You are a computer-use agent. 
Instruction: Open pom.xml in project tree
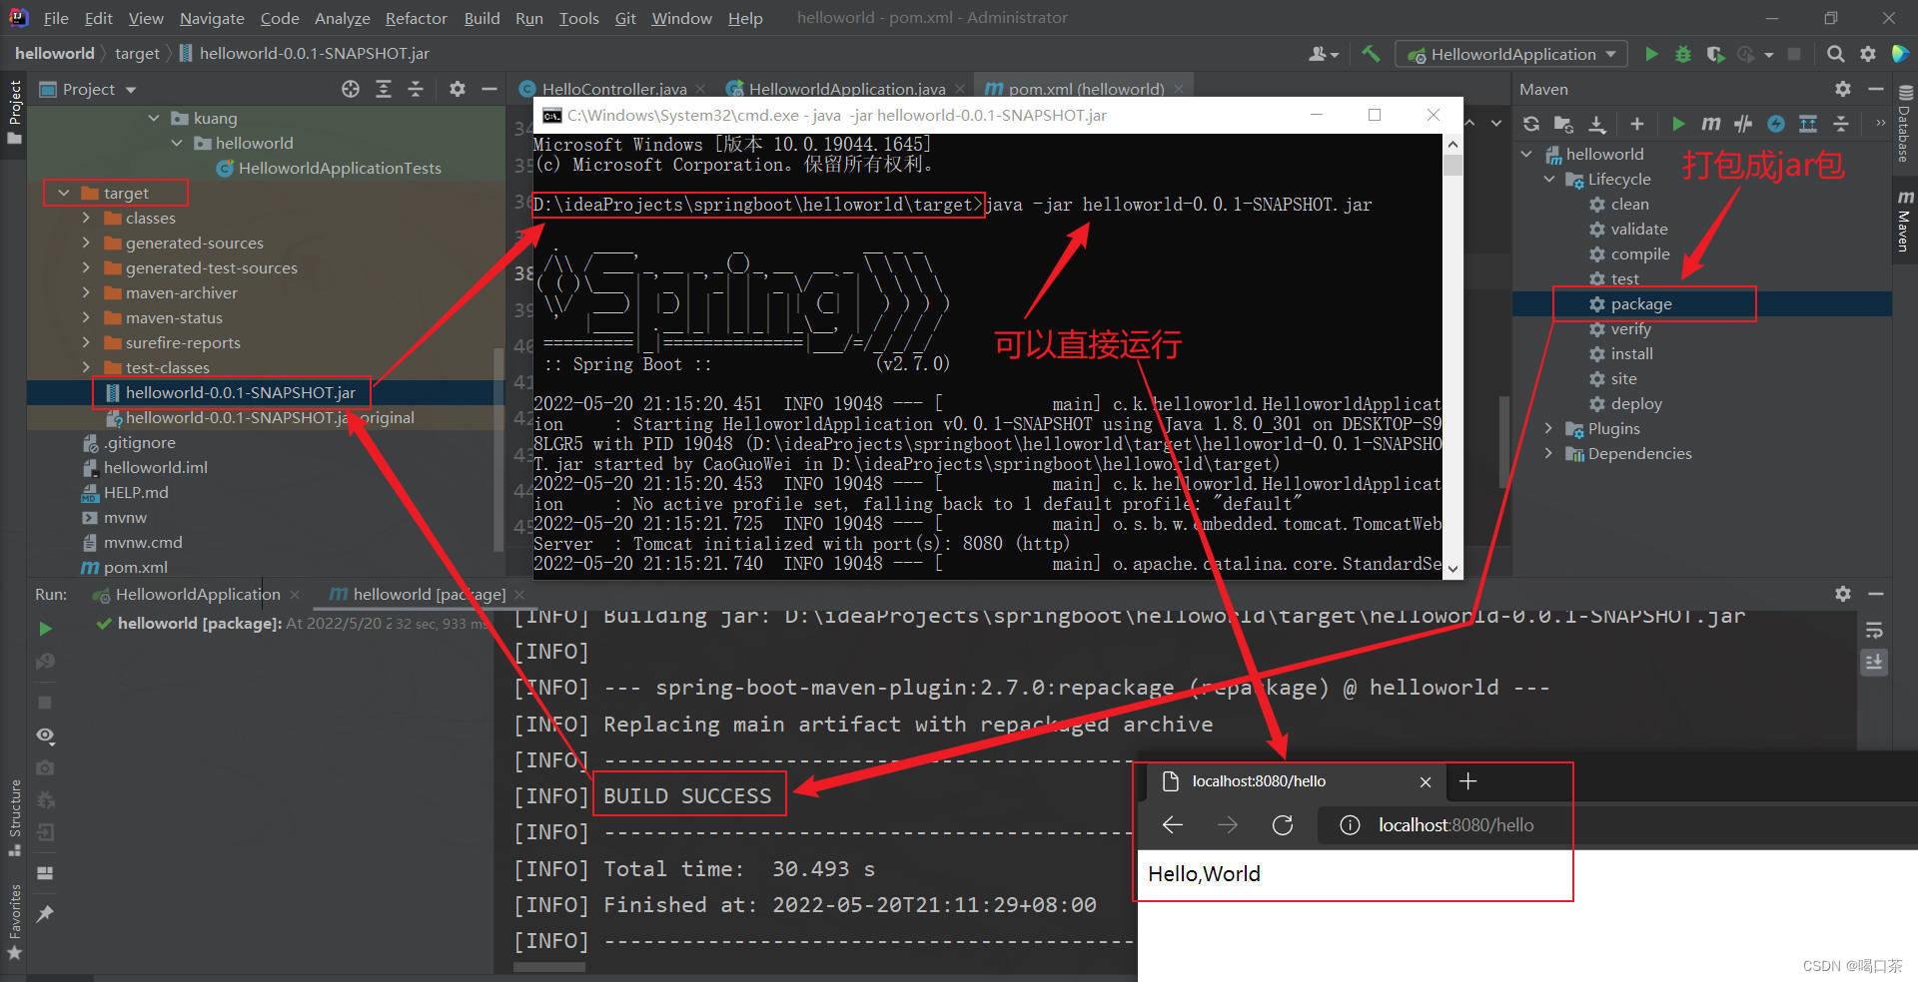(135, 567)
